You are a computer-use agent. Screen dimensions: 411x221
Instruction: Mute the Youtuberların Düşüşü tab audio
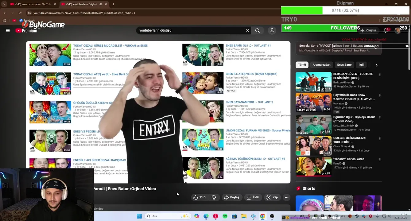click(101, 4)
